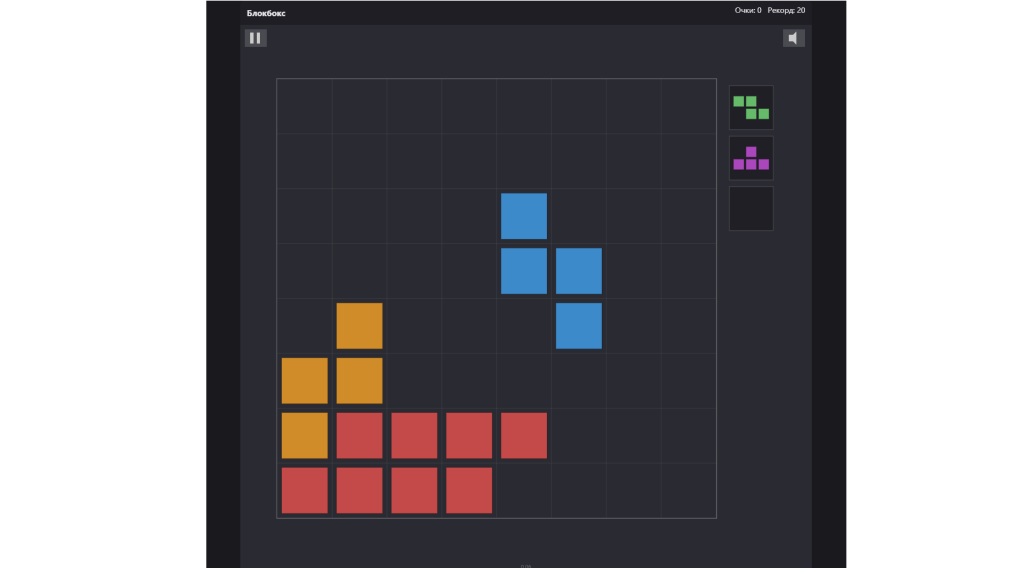Pick the purple T-shaped piece
Screen dimensions: 1010x568
pos(751,158)
